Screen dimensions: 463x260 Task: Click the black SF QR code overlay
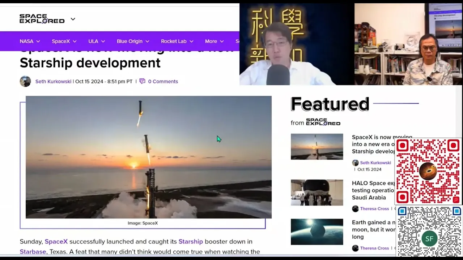(429, 231)
